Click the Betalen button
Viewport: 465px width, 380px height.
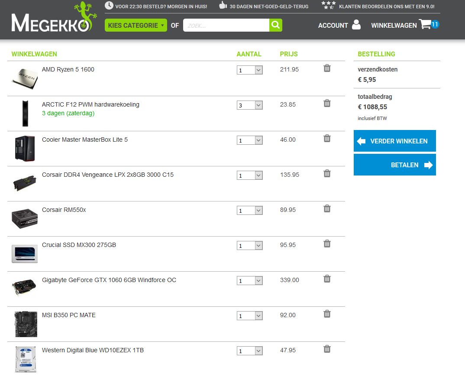[x=395, y=165]
